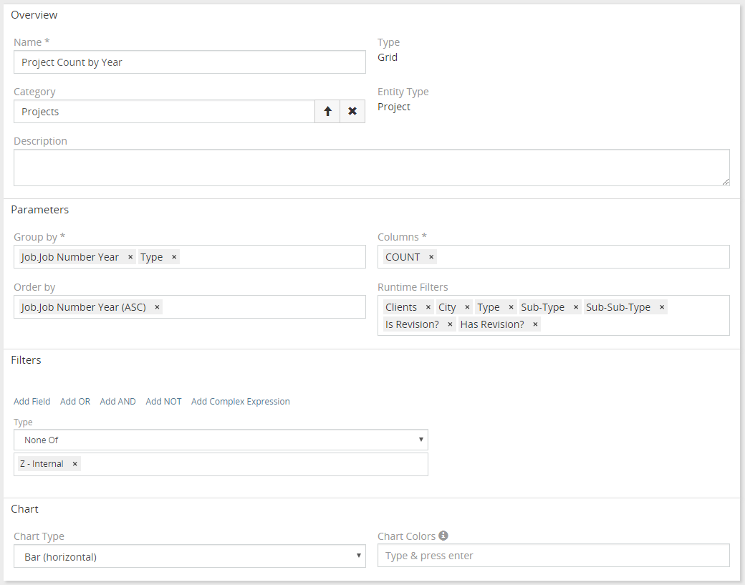
Task: Click the Description text area
Action: pyautogui.click(x=372, y=166)
